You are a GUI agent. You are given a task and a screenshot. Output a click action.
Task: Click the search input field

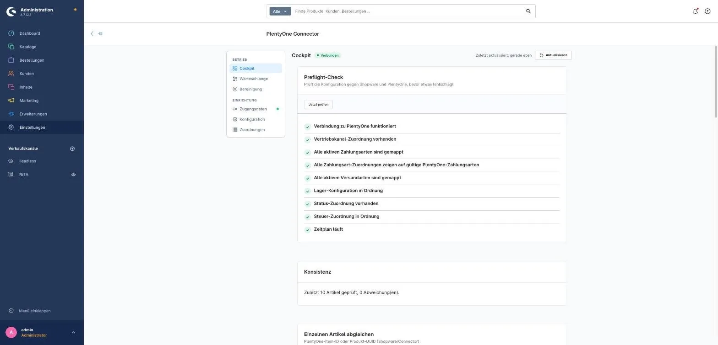[x=408, y=11]
